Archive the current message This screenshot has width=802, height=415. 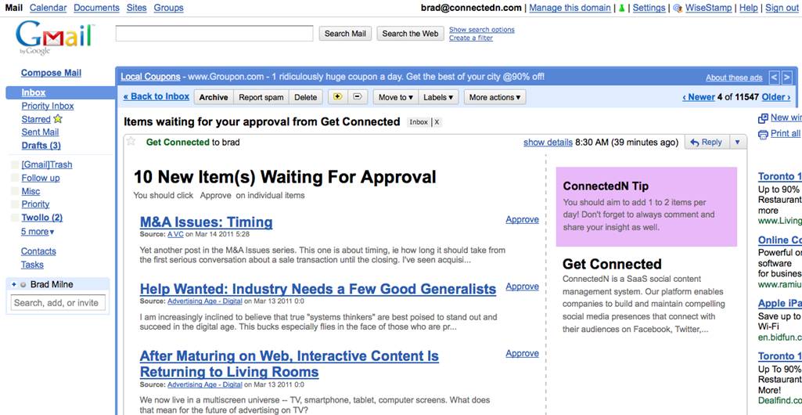(x=214, y=97)
